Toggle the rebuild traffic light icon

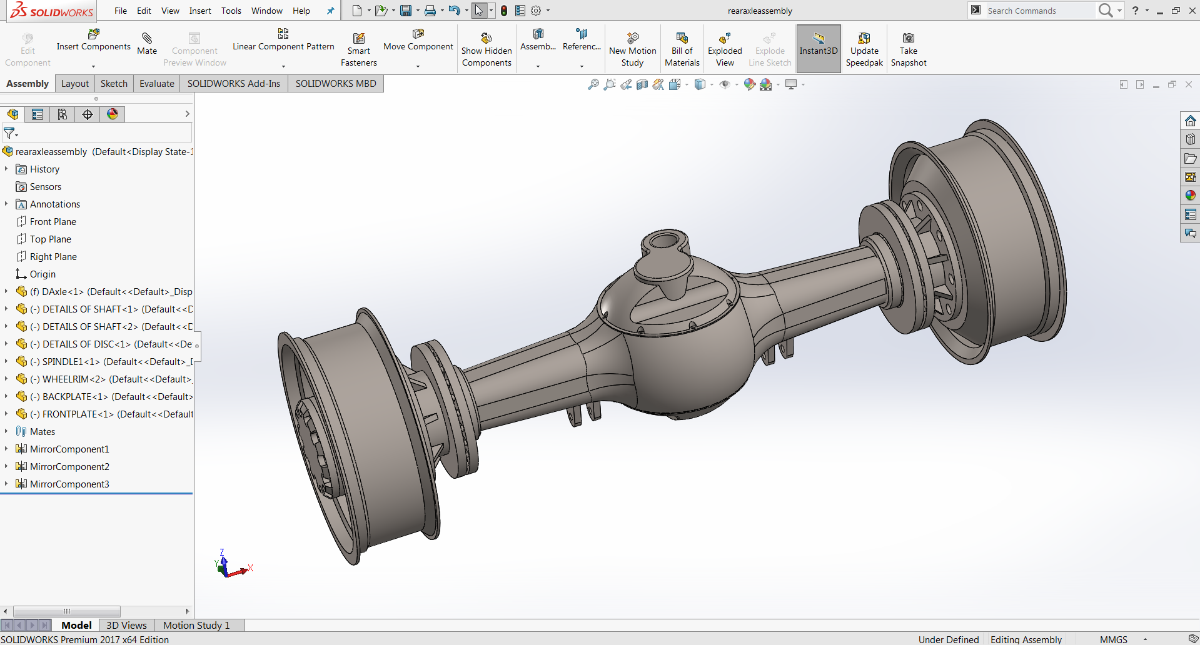504,11
